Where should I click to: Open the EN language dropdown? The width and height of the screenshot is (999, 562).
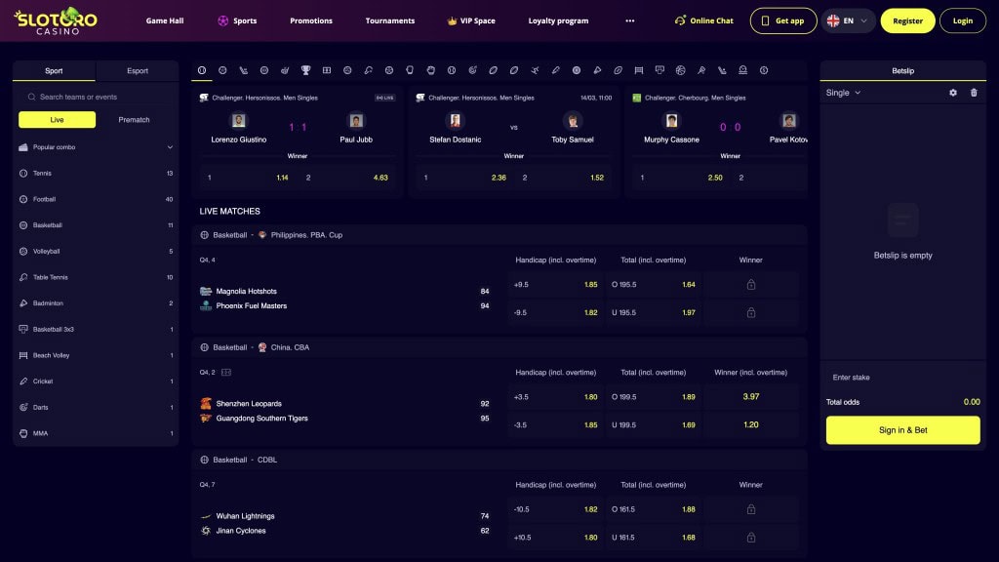[847, 20]
